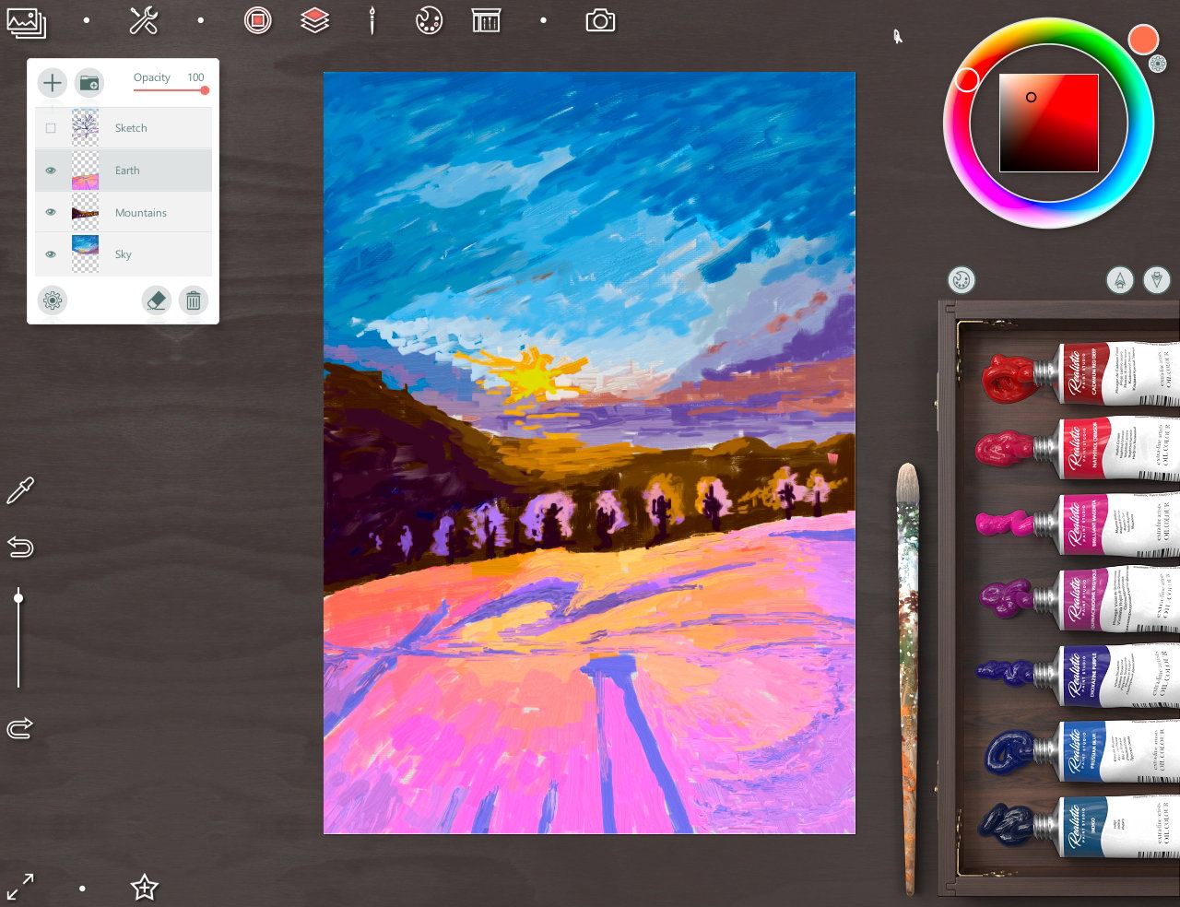Redo the last undone action
The height and width of the screenshot is (907, 1180).
19,728
